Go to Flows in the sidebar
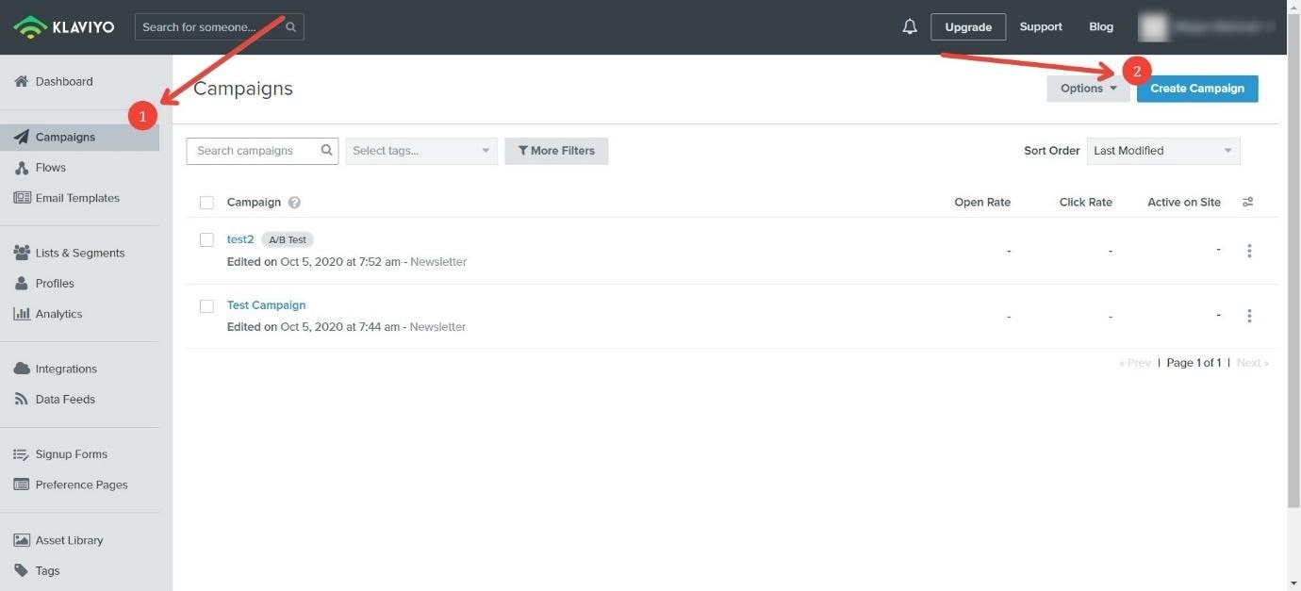1301x591 pixels. point(51,168)
